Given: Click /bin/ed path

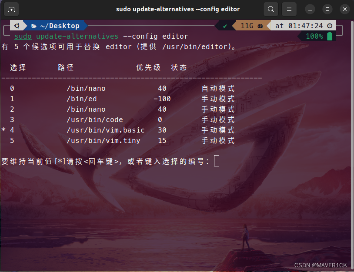Looking at the screenshot, I should point(82,99).
